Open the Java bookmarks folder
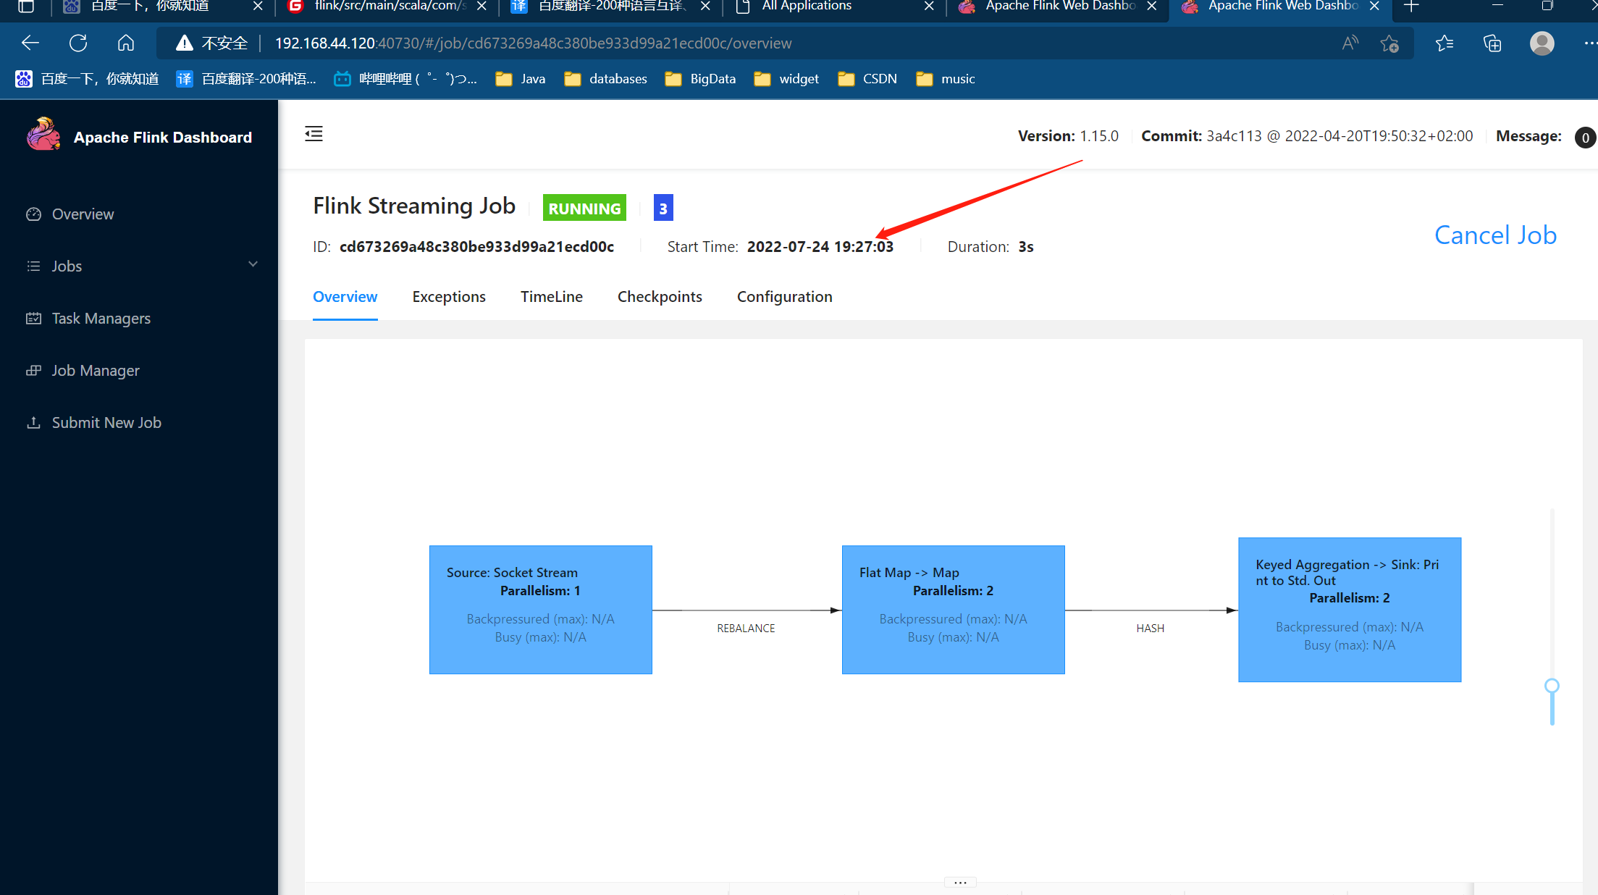 (x=520, y=79)
